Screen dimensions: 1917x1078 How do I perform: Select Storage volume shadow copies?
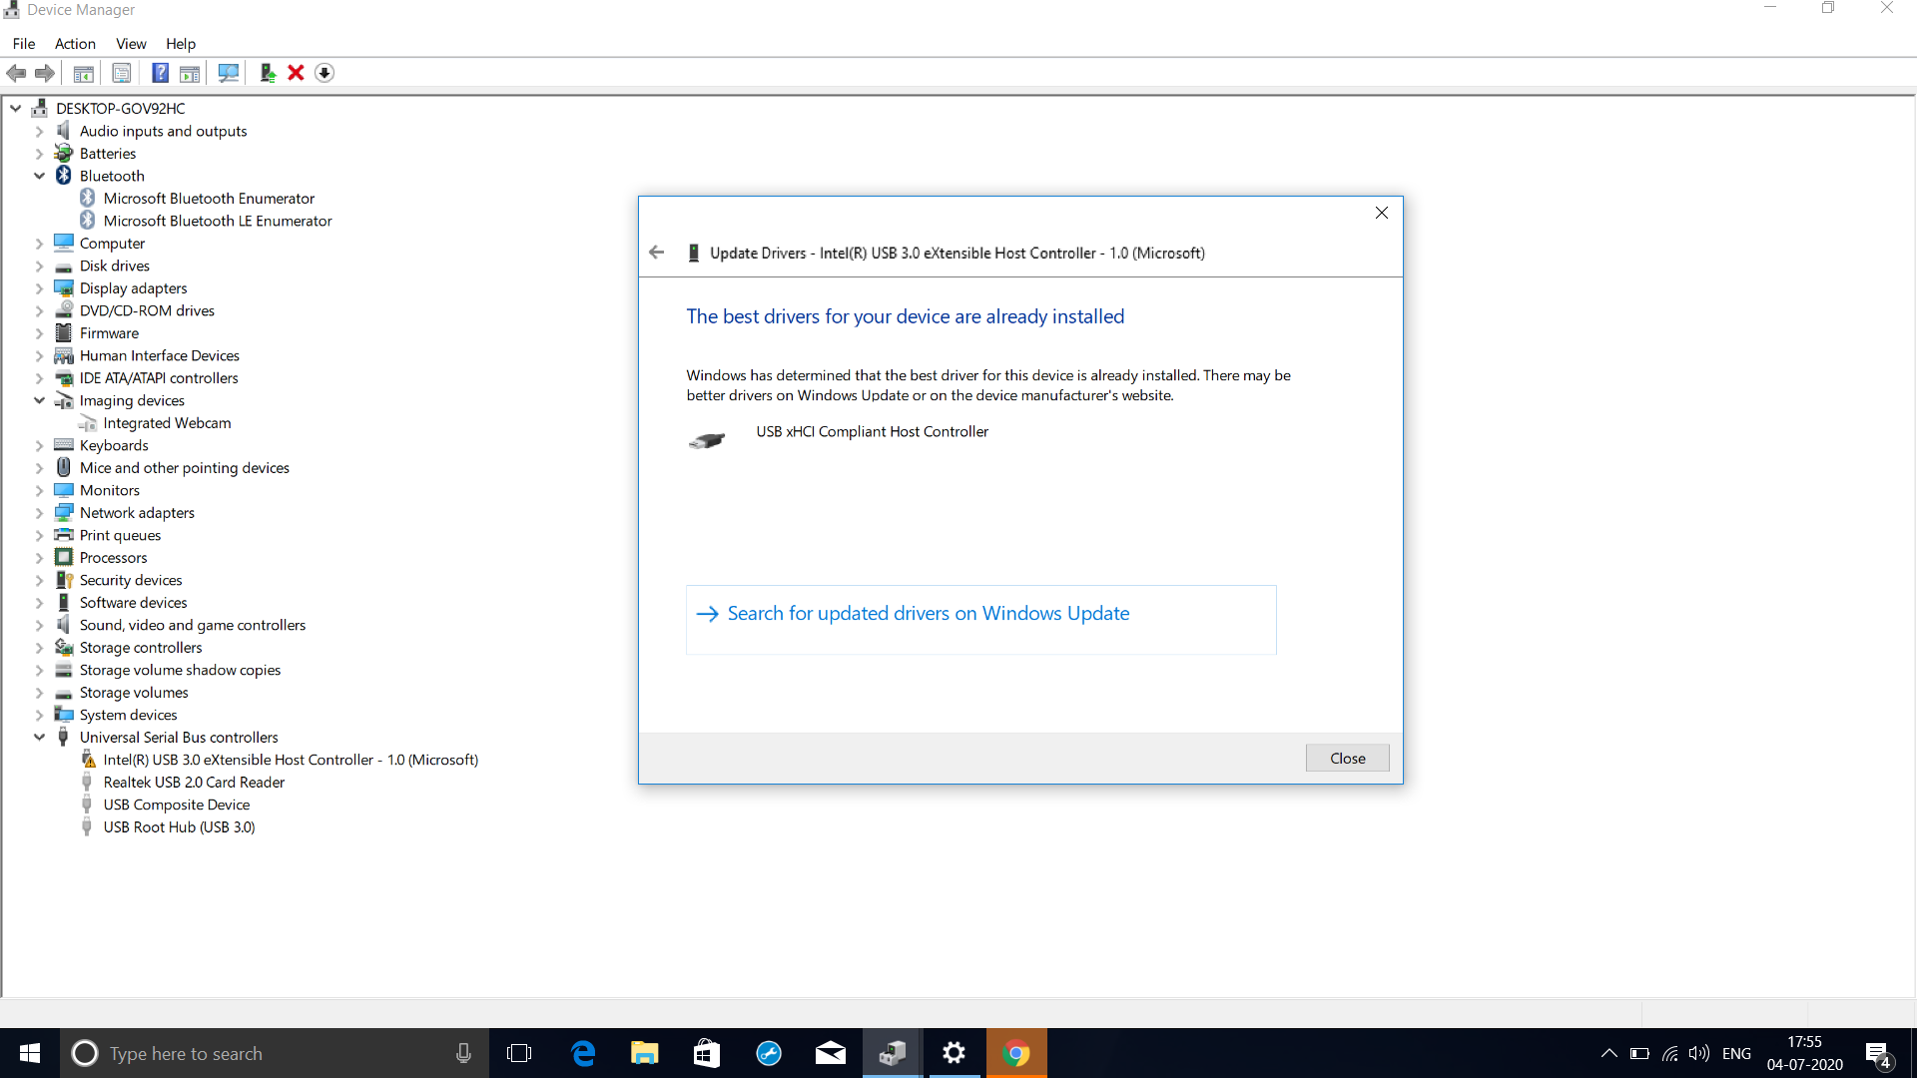[180, 670]
